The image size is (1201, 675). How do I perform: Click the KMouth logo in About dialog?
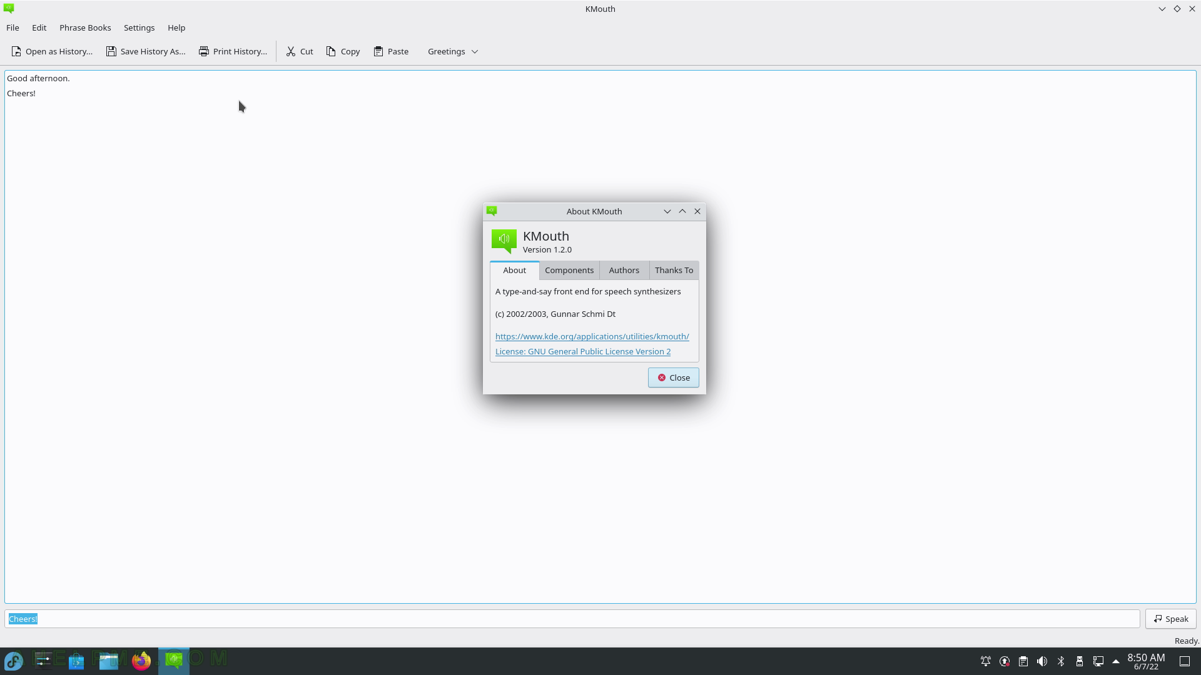pyautogui.click(x=504, y=241)
